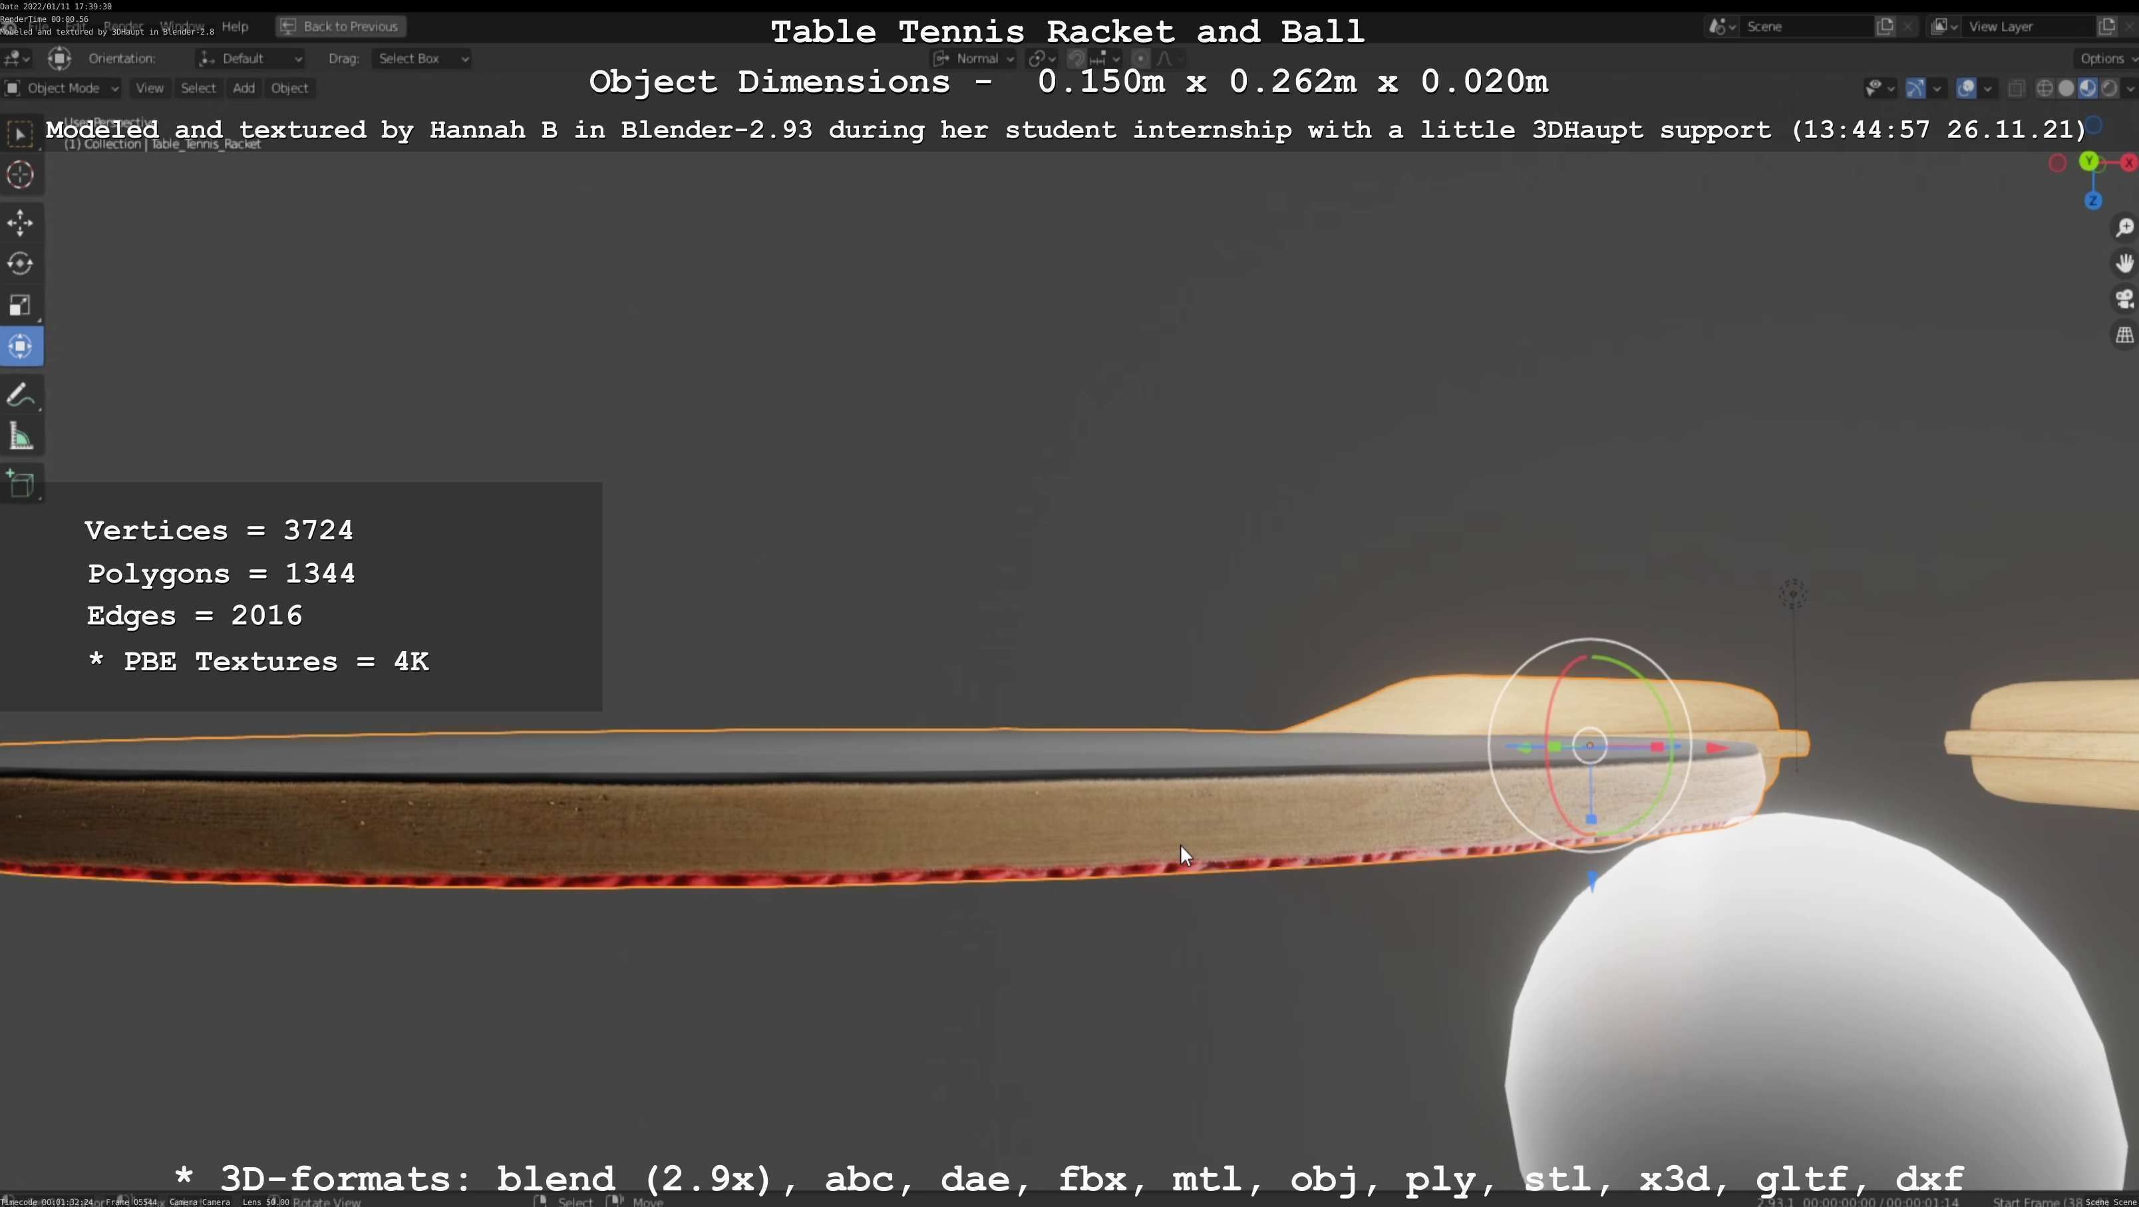This screenshot has height=1207, width=2139.
Task: Click the red X axis ball
Action: (x=2129, y=163)
